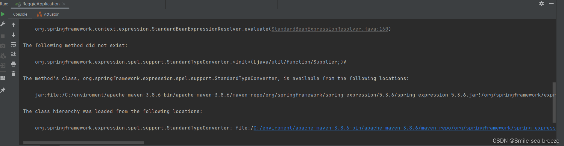Click the up arrow stack trace icon
Screen dimensions: 564x146
click(x=13, y=25)
